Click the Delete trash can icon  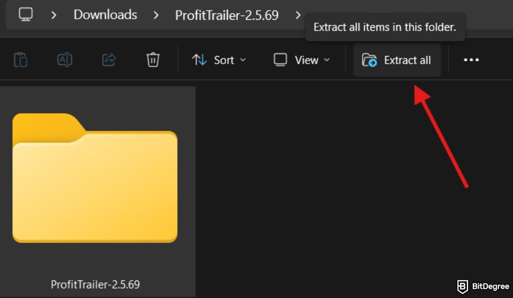153,60
